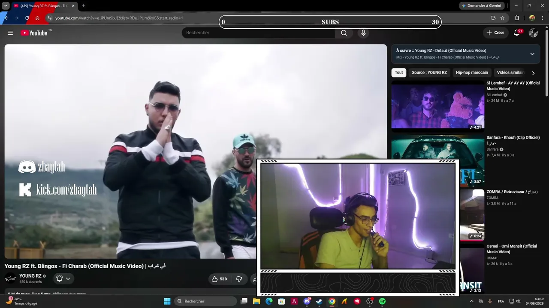Focus the YouTube Rechercher search box

pyautogui.click(x=259, y=33)
